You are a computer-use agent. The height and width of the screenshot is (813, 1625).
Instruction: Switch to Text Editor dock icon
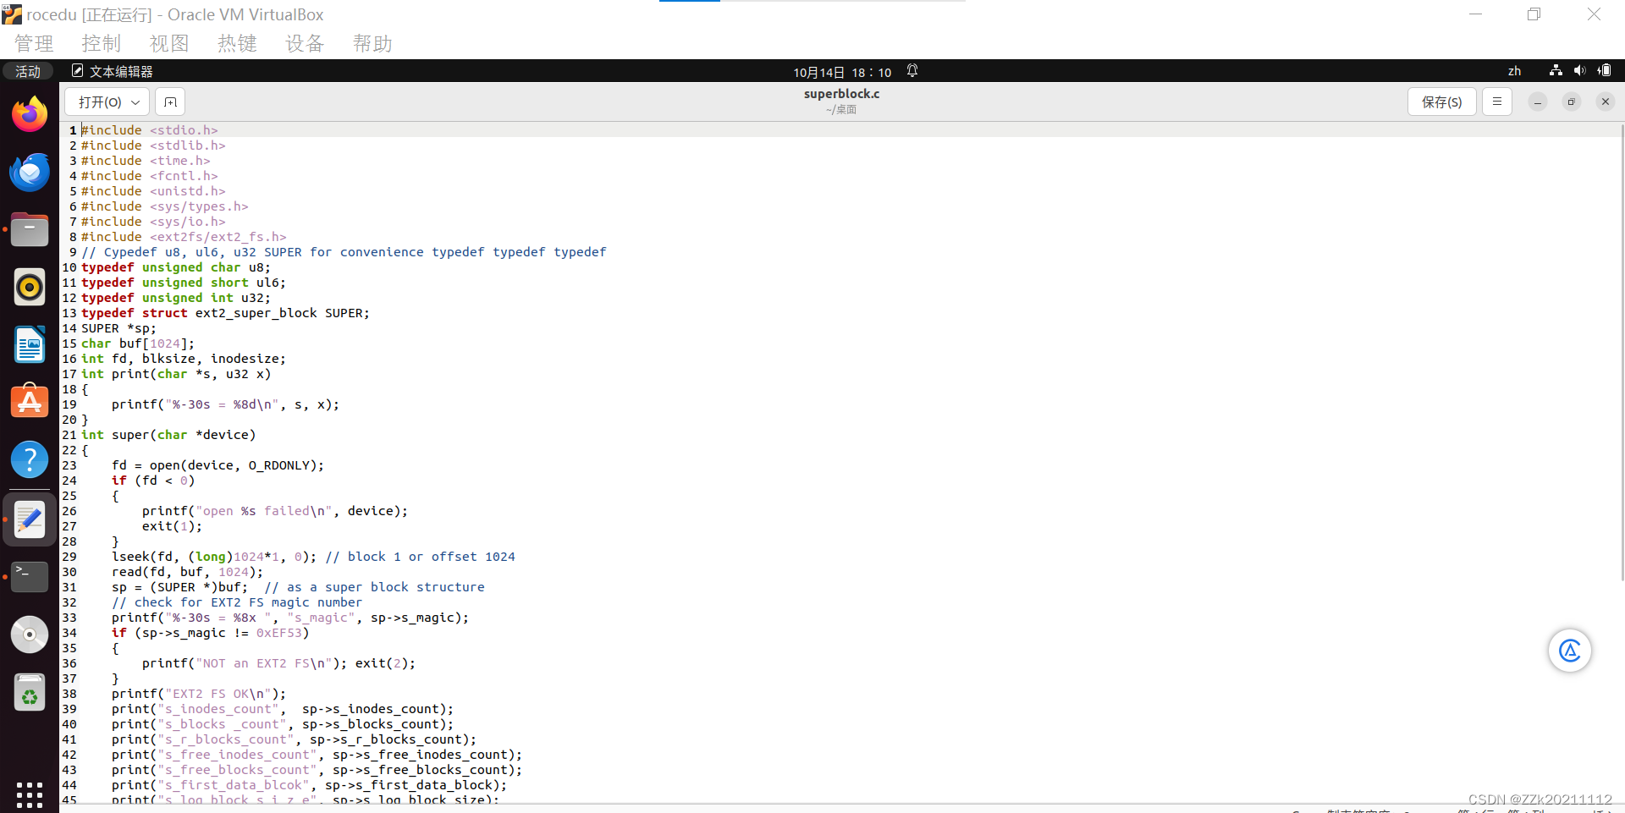click(x=30, y=519)
